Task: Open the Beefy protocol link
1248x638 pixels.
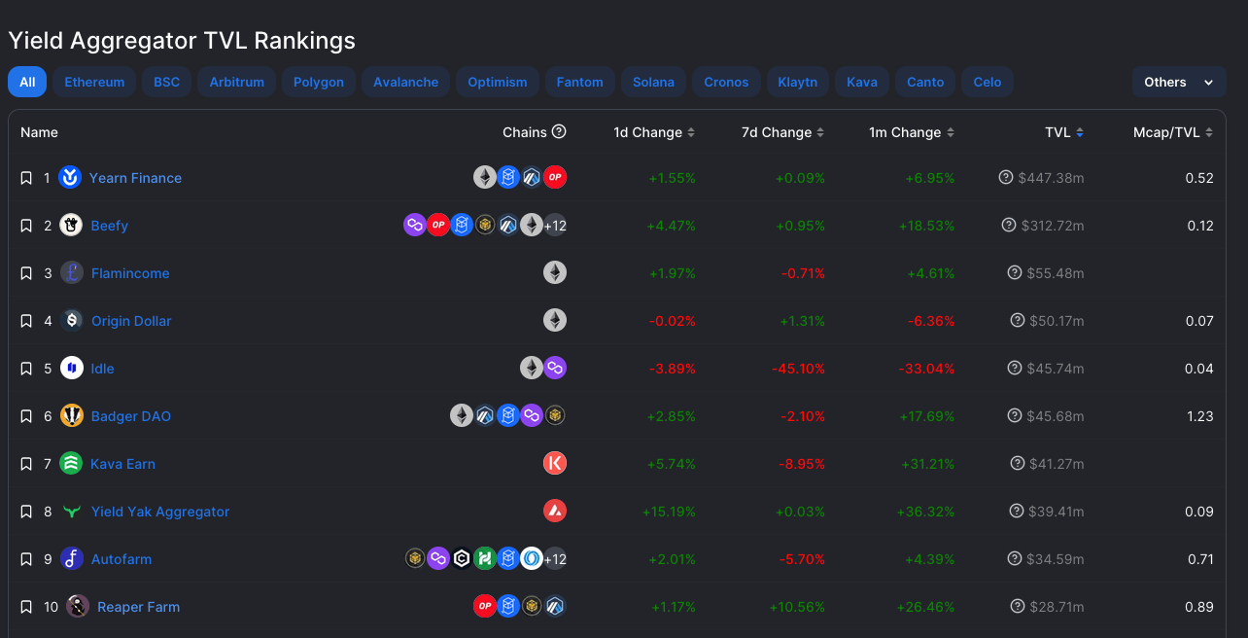Action: 110,226
